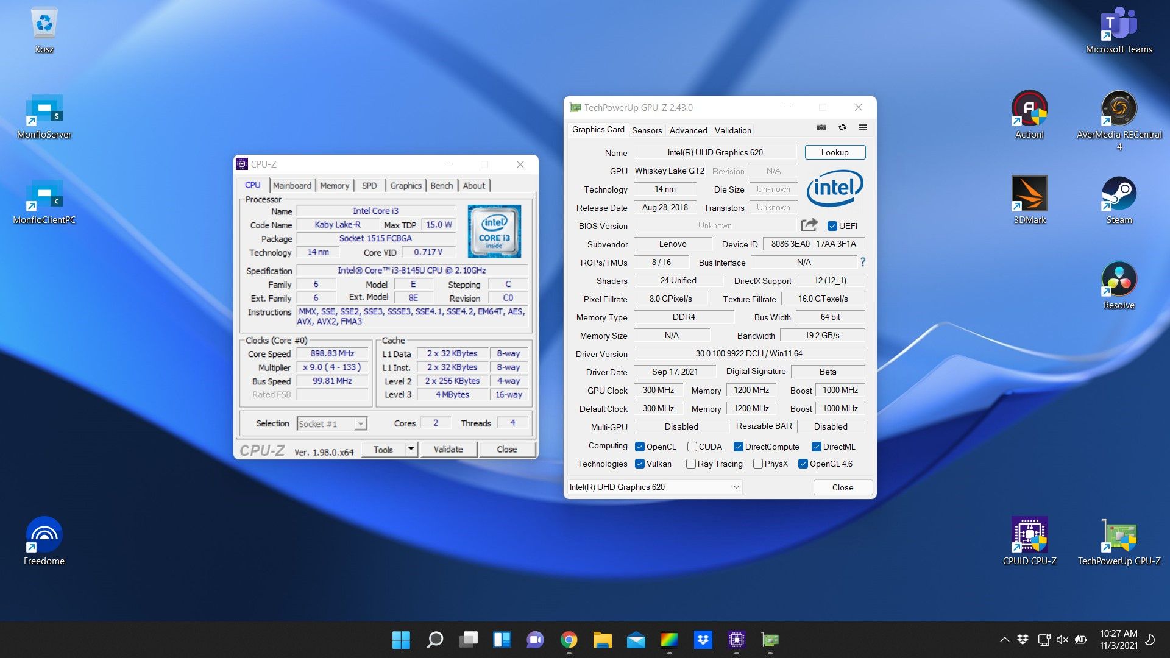1170x658 pixels.
Task: Open the Intel(R) UHD Graphics 620 adapter dropdown
Action: [654, 487]
